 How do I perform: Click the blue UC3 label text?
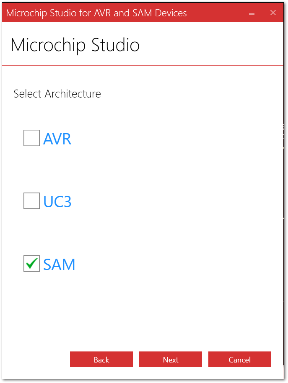57,201
